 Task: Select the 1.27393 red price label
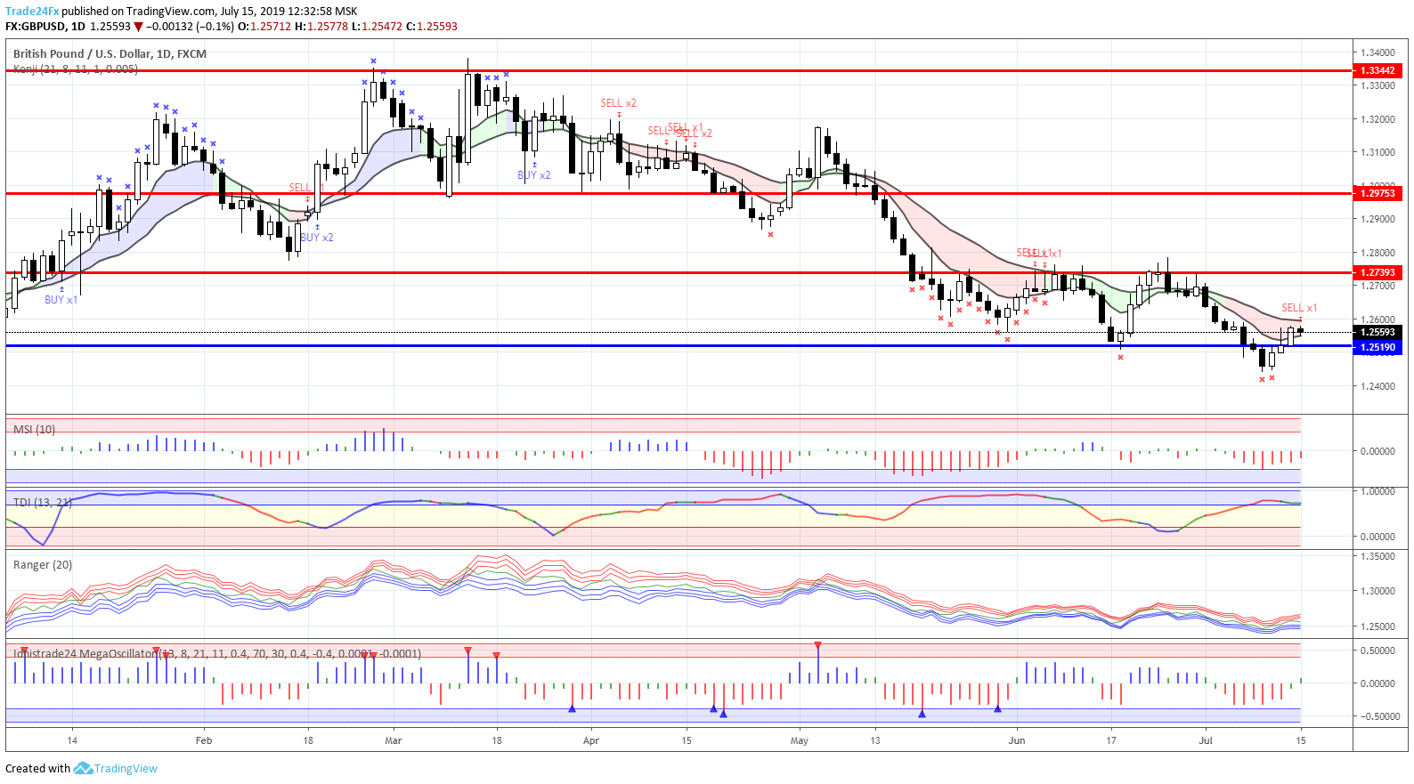pyautogui.click(x=1377, y=272)
